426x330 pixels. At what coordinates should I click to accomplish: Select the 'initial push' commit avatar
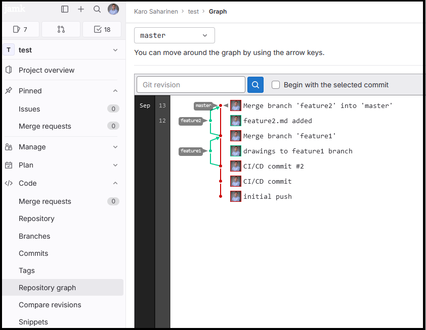(236, 196)
